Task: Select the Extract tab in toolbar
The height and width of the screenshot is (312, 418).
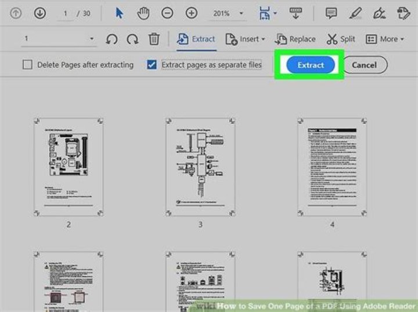Action: [196, 39]
